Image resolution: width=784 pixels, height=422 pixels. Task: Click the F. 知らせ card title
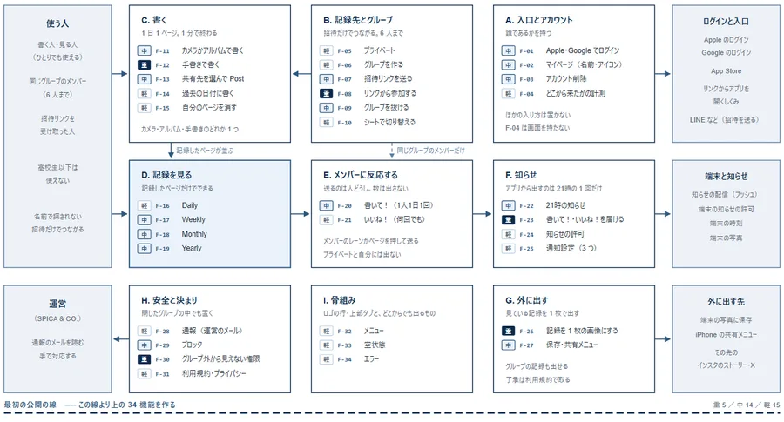[x=521, y=175]
